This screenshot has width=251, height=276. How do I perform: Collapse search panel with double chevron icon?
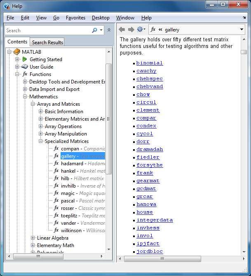coord(109,30)
